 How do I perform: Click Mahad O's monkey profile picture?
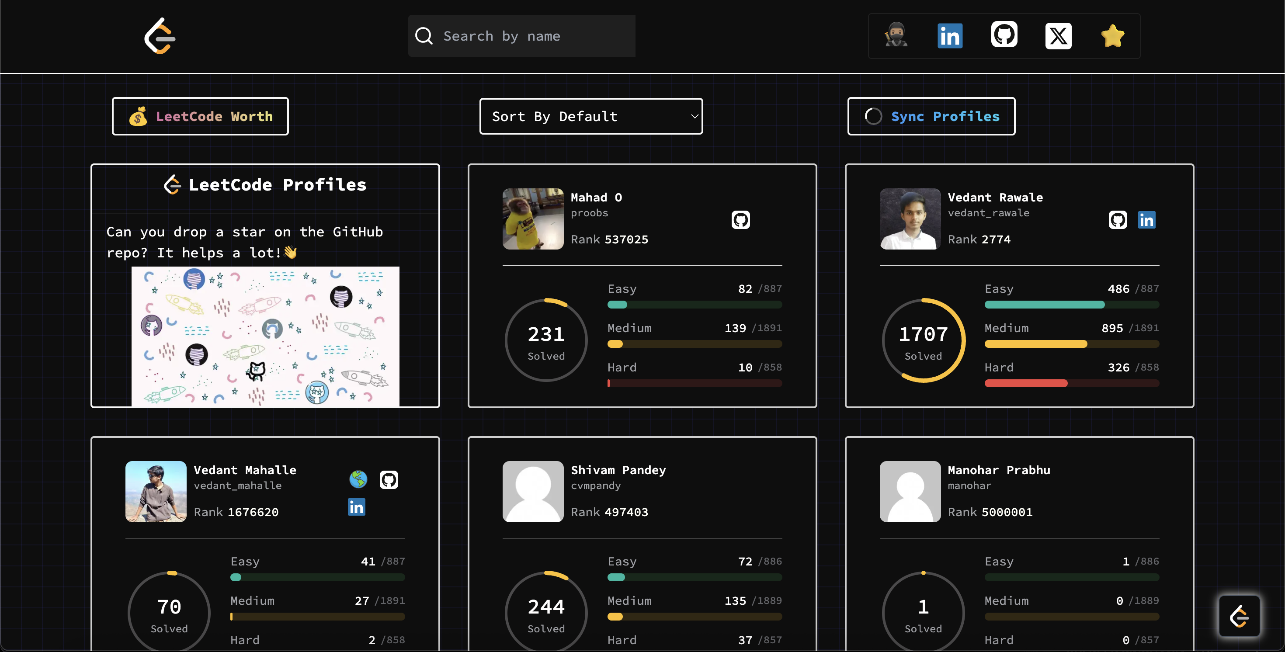533,219
